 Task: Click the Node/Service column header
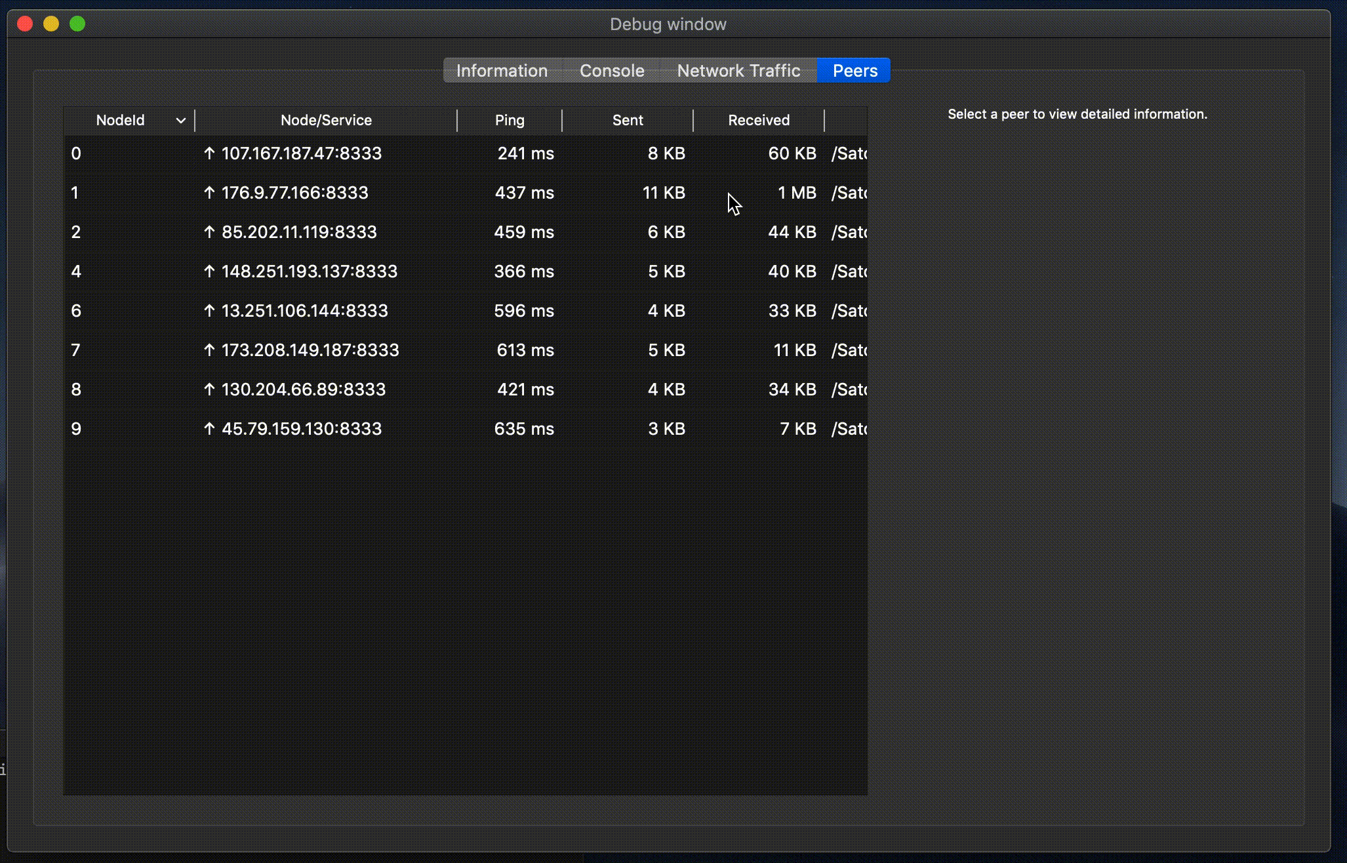[326, 121]
